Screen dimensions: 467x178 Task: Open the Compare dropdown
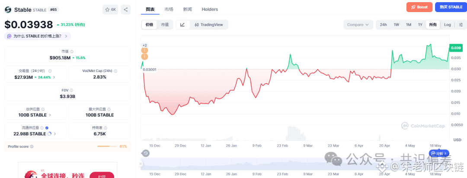click(358, 25)
